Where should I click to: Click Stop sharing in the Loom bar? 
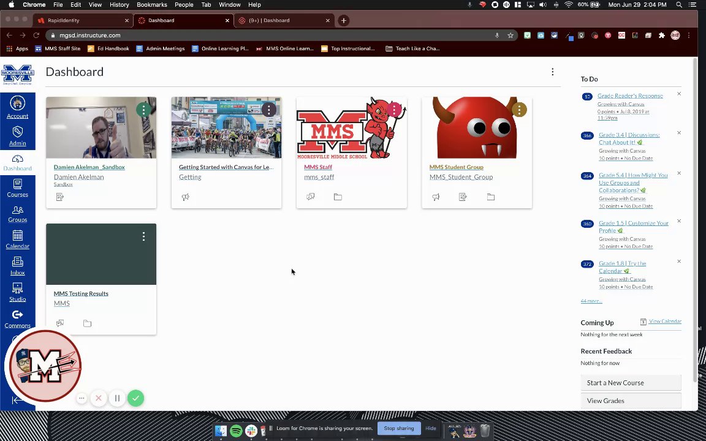tap(398, 428)
